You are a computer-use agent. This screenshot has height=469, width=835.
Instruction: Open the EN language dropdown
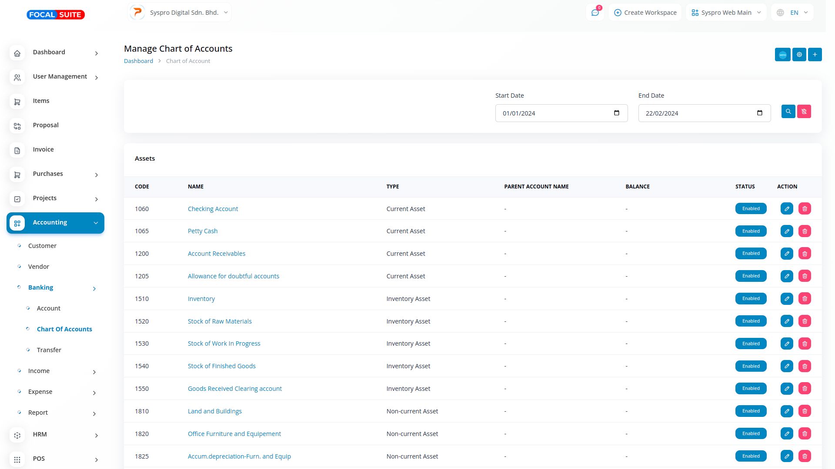tap(793, 13)
